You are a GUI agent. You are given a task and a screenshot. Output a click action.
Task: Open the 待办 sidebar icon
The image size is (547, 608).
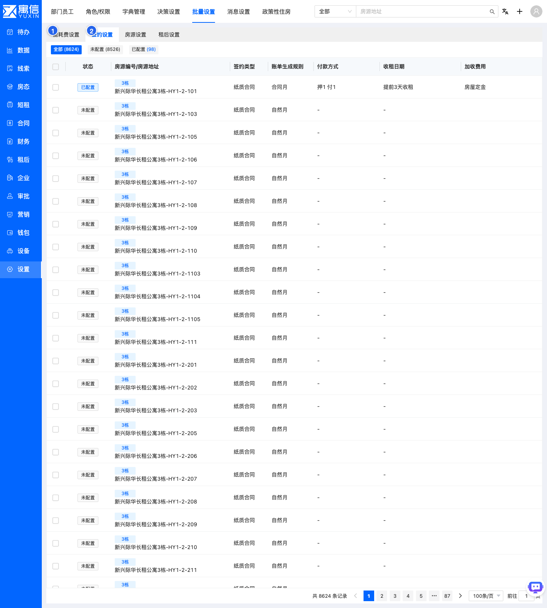pyautogui.click(x=10, y=32)
